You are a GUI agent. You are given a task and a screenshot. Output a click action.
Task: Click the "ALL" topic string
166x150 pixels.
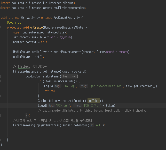click(98, 125)
